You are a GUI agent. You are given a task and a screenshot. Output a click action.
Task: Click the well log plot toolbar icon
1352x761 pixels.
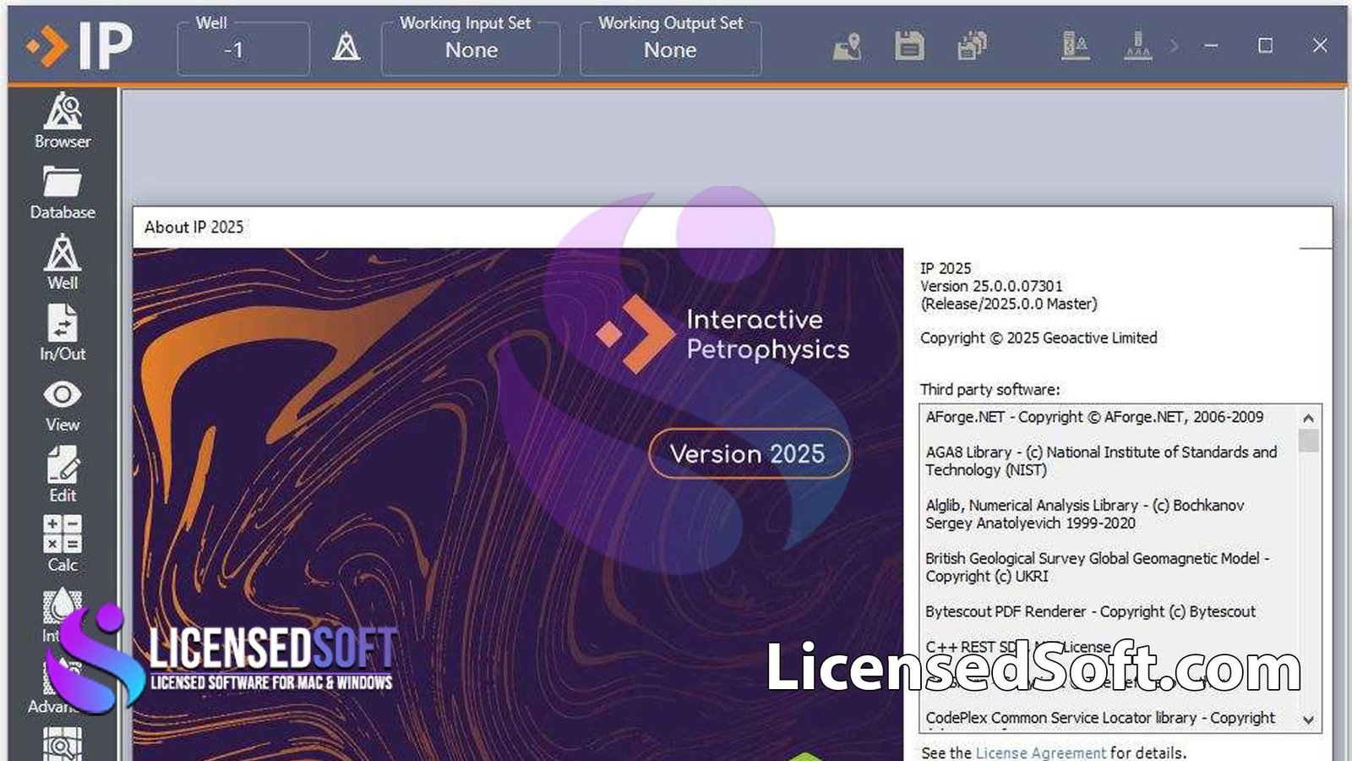(1075, 46)
